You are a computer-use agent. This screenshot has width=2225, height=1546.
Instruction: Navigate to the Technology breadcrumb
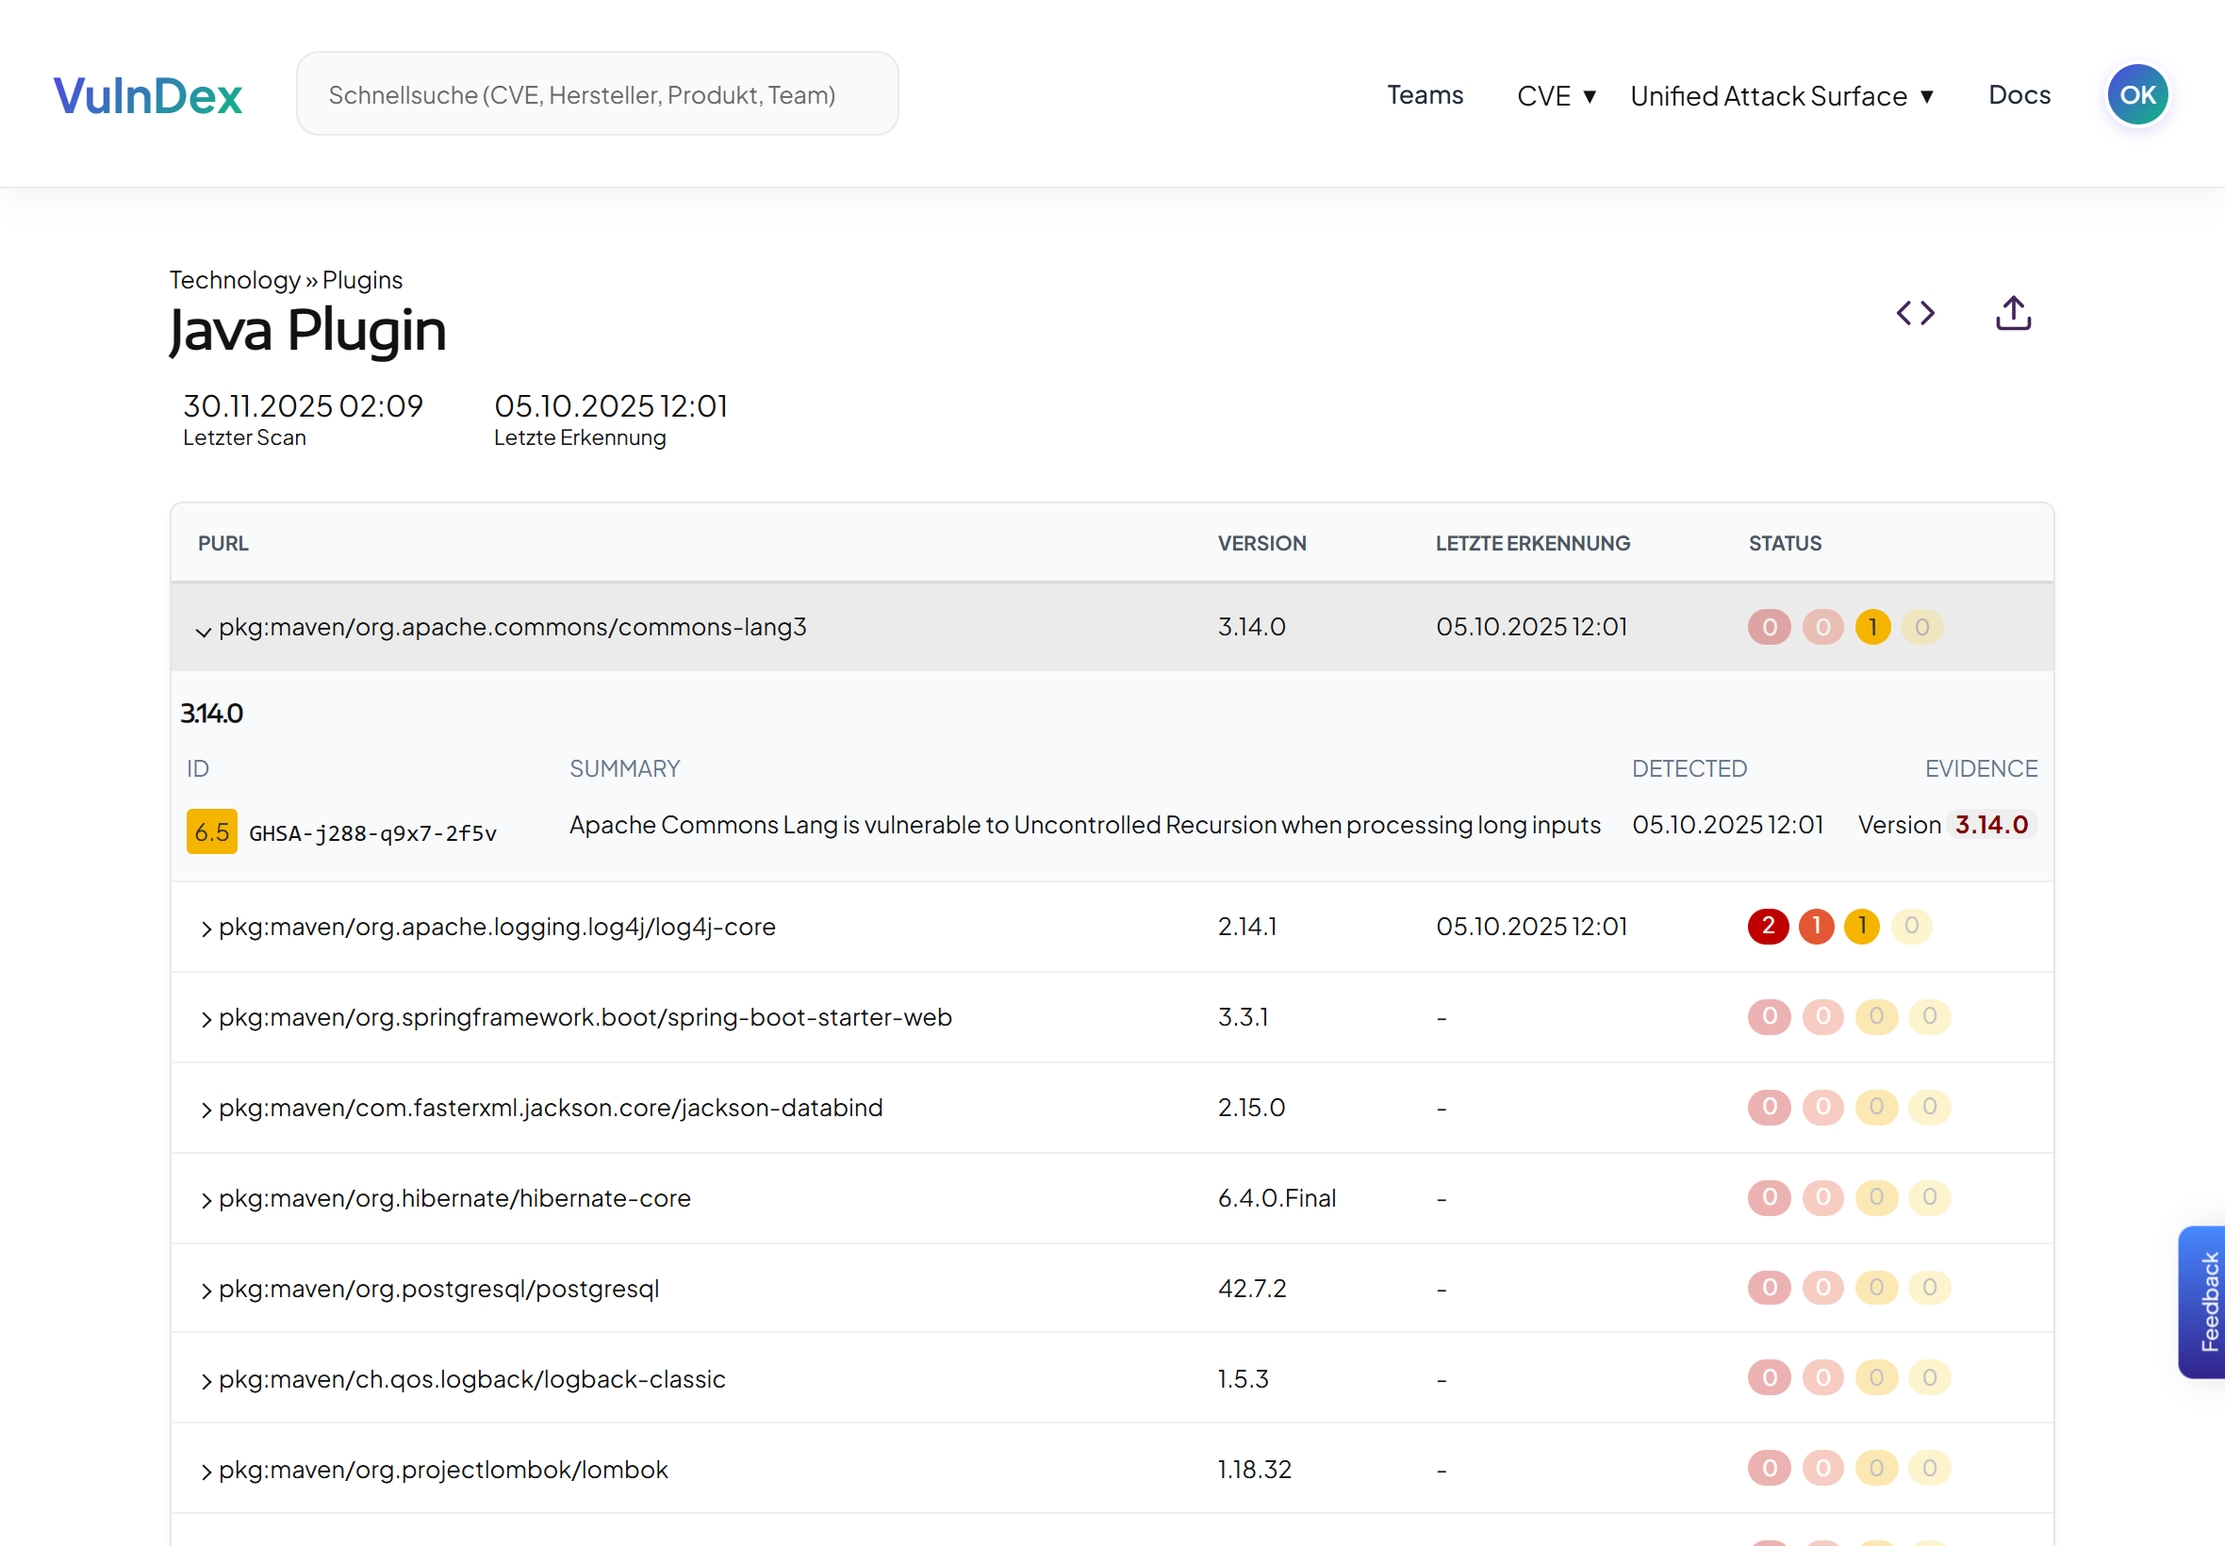(x=236, y=279)
